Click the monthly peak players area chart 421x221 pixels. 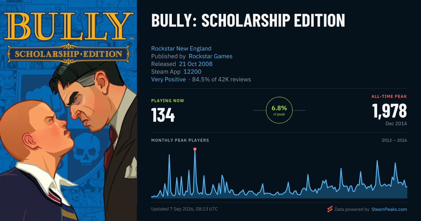[279, 174]
